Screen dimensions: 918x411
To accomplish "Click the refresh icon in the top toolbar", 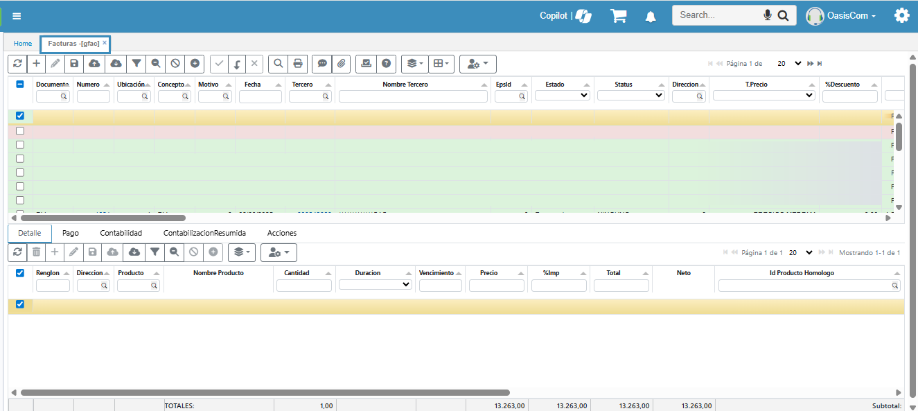I will pos(17,64).
